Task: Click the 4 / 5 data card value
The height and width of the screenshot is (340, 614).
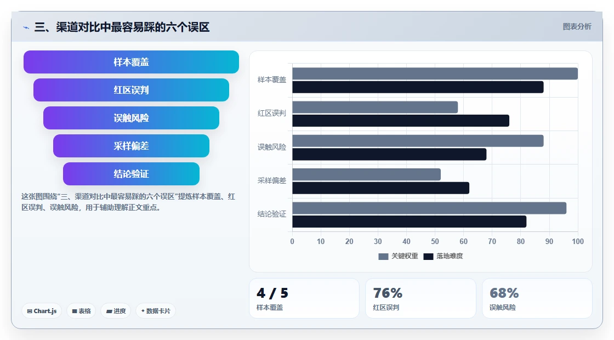Action: click(x=272, y=293)
